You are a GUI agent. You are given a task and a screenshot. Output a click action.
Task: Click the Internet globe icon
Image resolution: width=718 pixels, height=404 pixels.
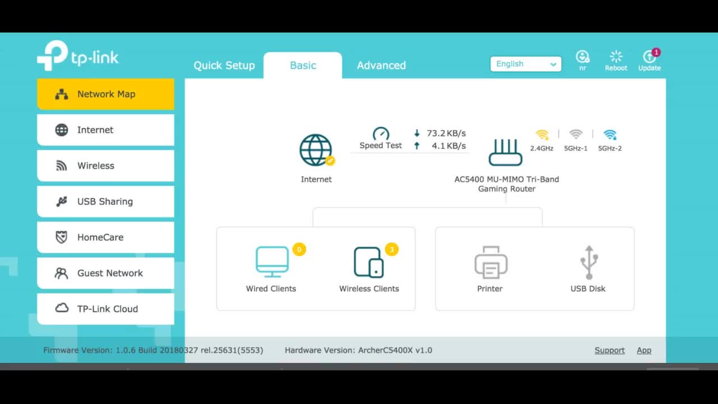[x=316, y=150]
